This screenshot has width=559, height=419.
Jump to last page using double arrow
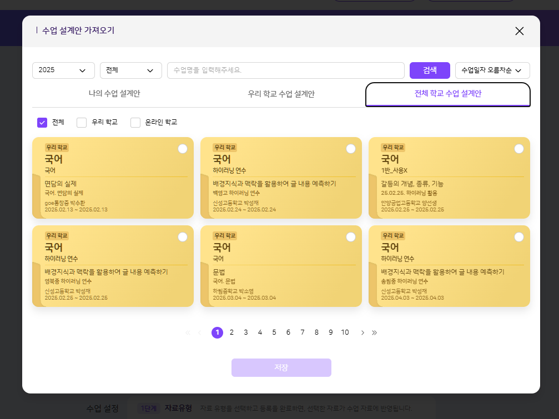[x=375, y=332]
